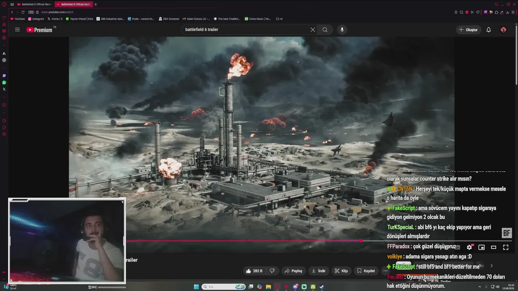The height and width of the screenshot is (291, 518).
Task: Start voice search with the microphone icon
Action: point(342,30)
